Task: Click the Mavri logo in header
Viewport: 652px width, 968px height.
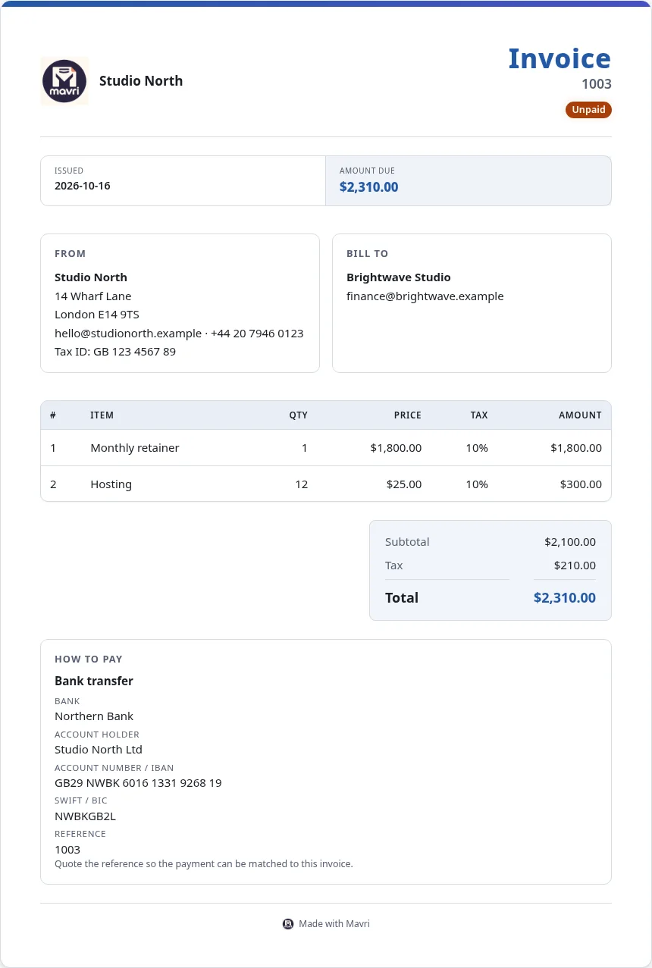Action: coord(64,81)
